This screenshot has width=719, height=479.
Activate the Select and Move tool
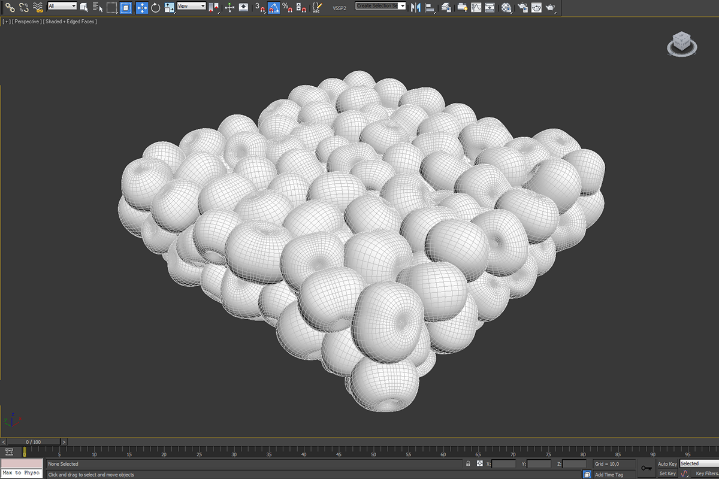(142, 7)
